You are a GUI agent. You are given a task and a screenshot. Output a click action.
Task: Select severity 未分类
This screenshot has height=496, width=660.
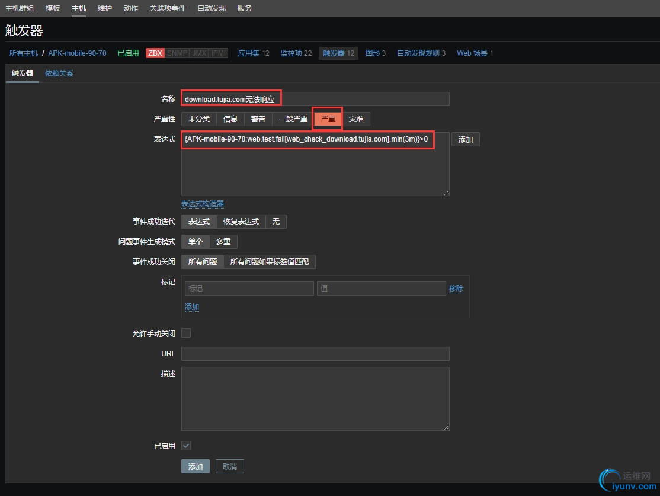tap(198, 119)
